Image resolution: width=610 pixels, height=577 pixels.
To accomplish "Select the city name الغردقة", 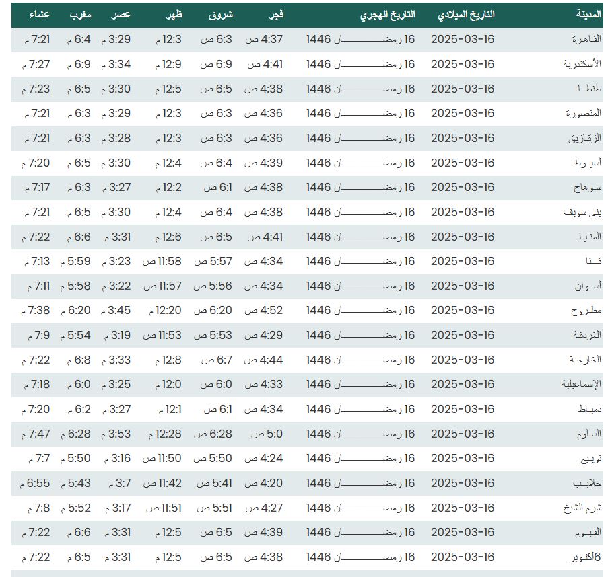I will pos(586,336).
